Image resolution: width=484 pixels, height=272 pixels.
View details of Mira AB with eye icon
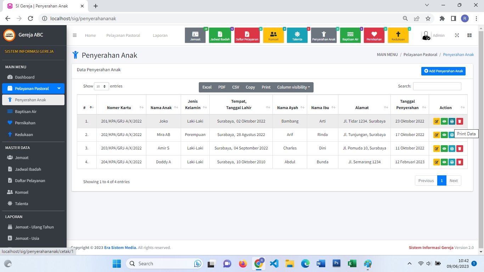tap(444, 135)
